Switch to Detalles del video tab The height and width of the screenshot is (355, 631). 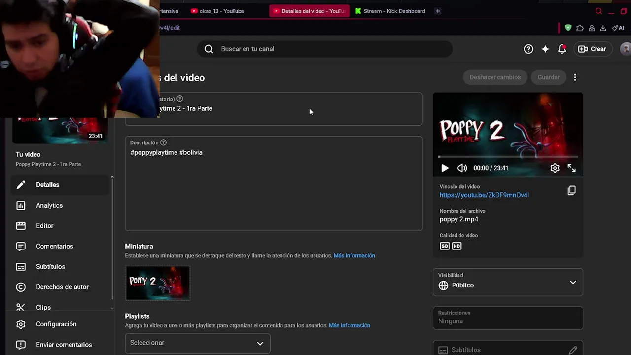[309, 11]
